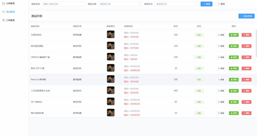
Task: Open 分类管理 in the sidebar
Action: pyautogui.click(x=10, y=3)
